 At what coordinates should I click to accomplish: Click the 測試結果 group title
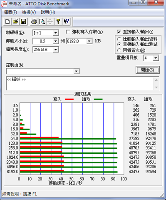point(83,94)
